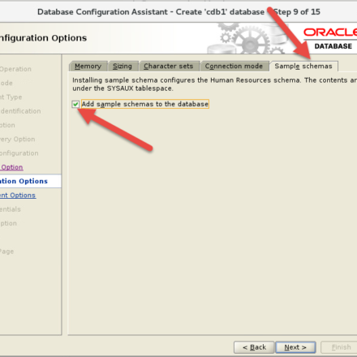This screenshot has width=357, height=357.
Task: Click the Database Configuration Assistant title bar
Action: [178, 12]
